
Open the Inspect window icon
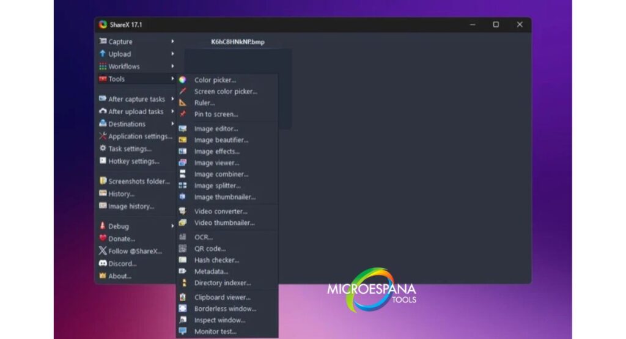point(182,320)
